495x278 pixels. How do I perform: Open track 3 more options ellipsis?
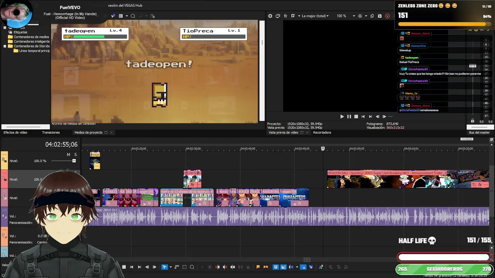point(5,154)
